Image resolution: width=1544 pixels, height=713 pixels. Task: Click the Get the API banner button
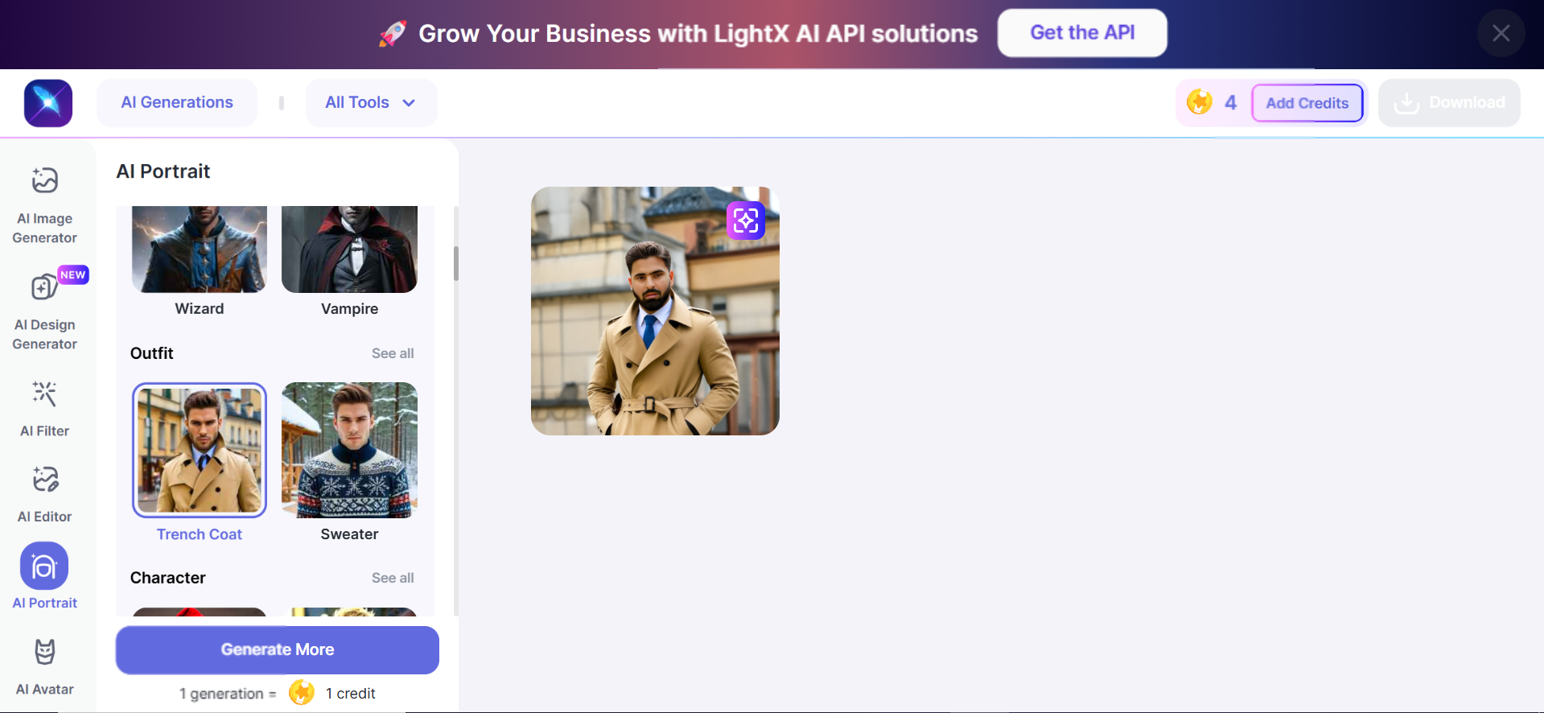1082,33
